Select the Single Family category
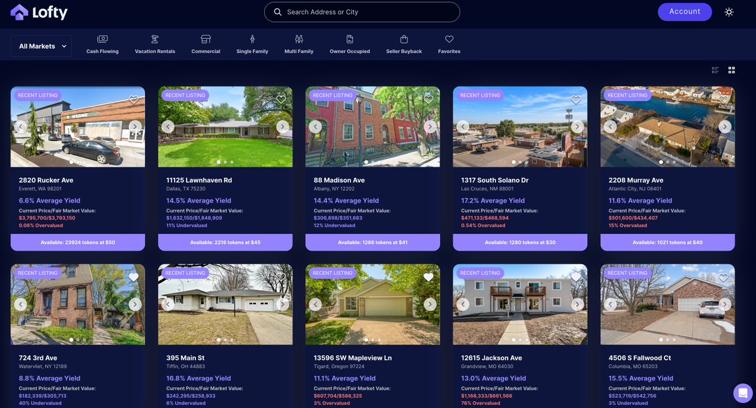The image size is (756, 408). click(252, 44)
